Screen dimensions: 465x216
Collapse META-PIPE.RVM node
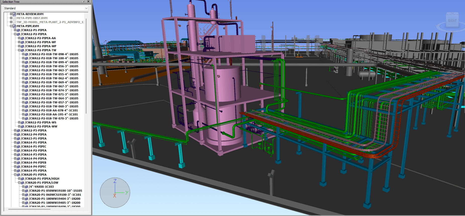(11, 26)
